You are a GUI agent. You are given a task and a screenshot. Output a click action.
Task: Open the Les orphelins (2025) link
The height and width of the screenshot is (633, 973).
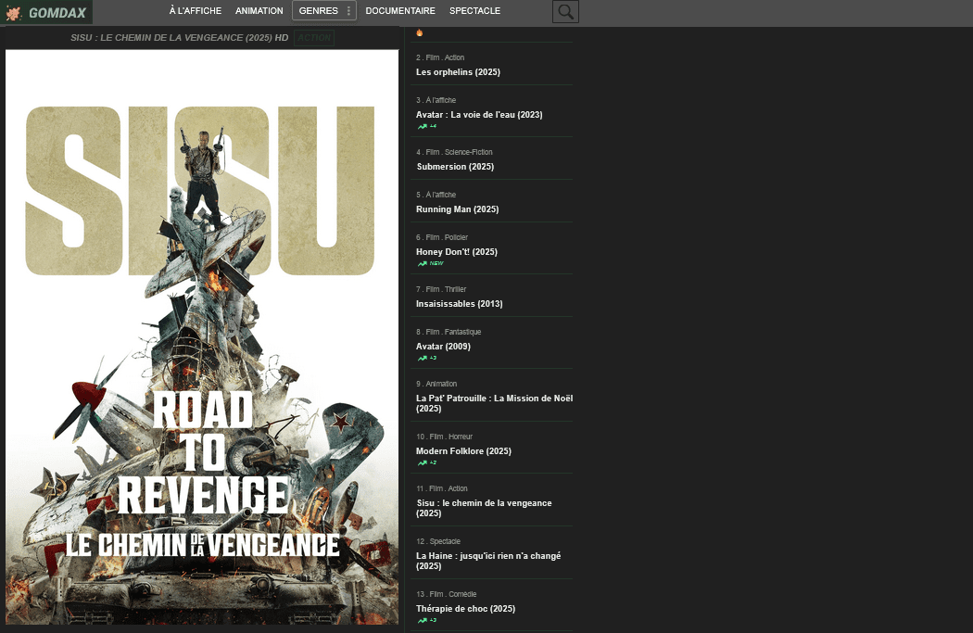point(459,72)
